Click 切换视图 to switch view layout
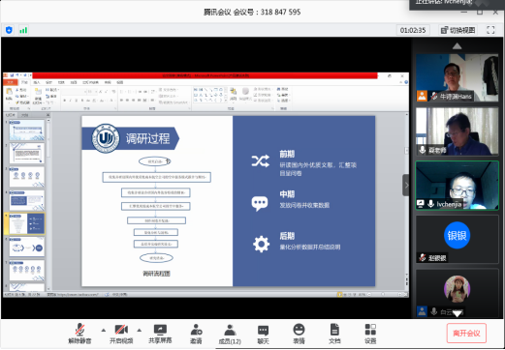 (458, 30)
